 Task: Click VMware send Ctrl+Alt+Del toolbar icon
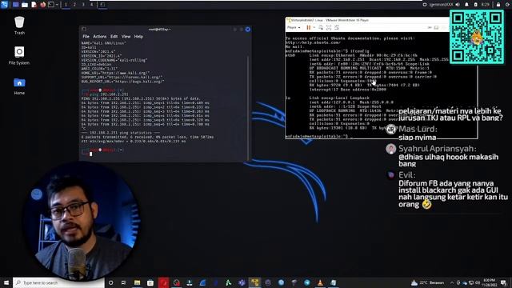pyautogui.click(x=321, y=28)
